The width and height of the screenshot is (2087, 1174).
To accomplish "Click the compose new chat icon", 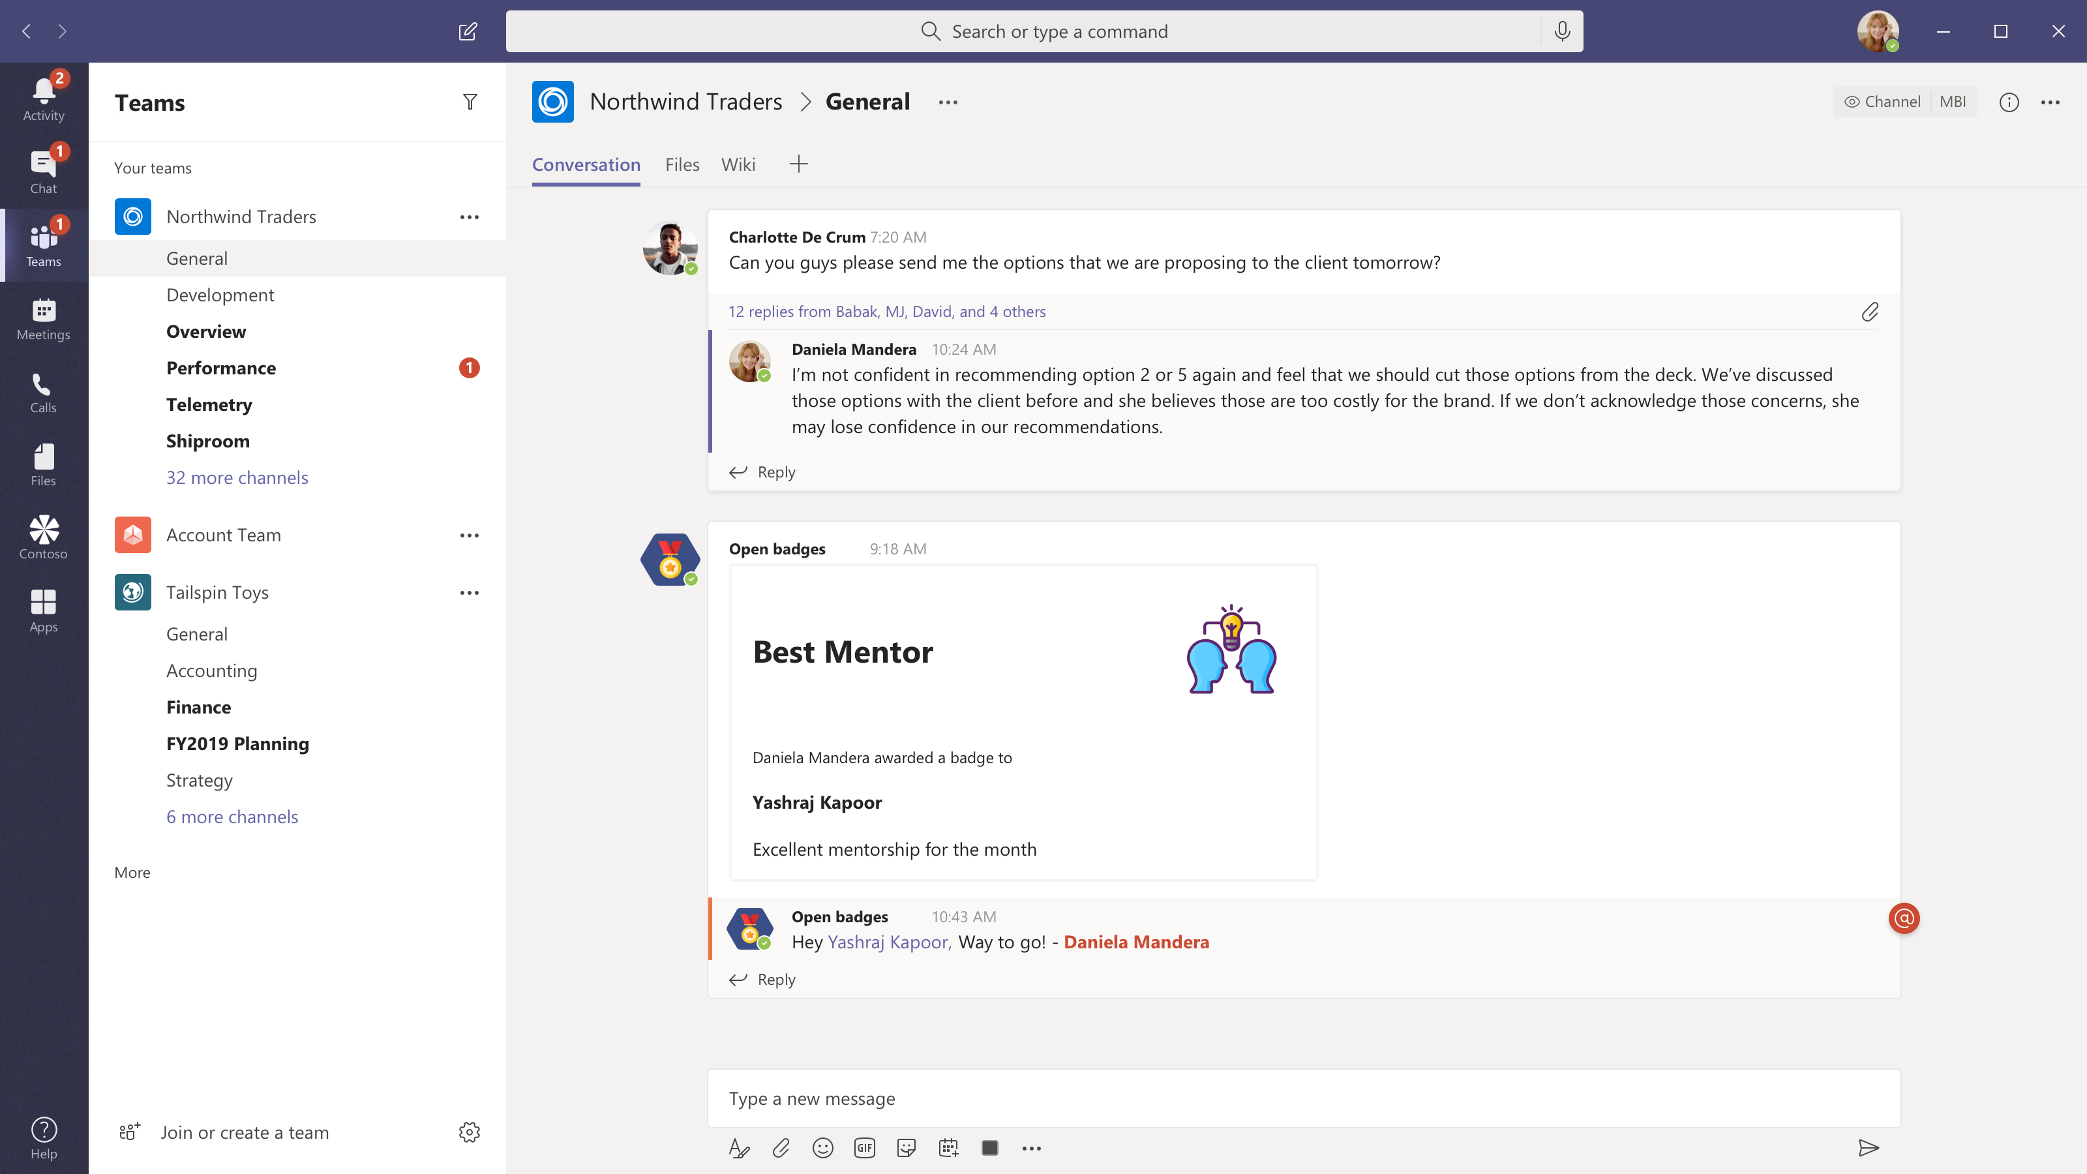I will point(468,31).
